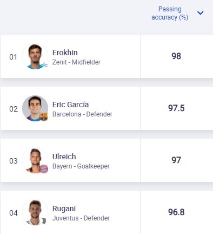The image size is (213, 234).
Task: Expand the Passing accuracy dropdown chevron
Action: pyautogui.click(x=200, y=13)
